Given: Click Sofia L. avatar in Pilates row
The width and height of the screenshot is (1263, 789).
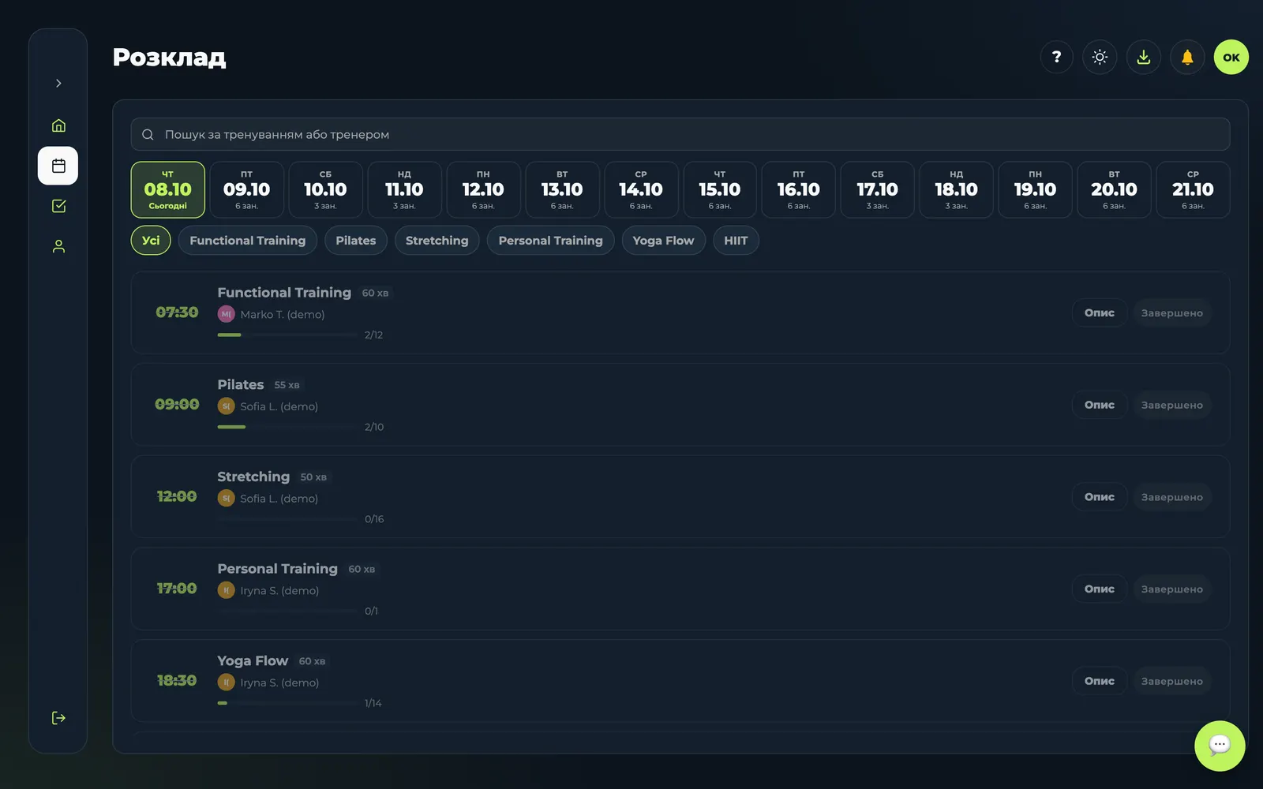Looking at the screenshot, I should pos(227,406).
